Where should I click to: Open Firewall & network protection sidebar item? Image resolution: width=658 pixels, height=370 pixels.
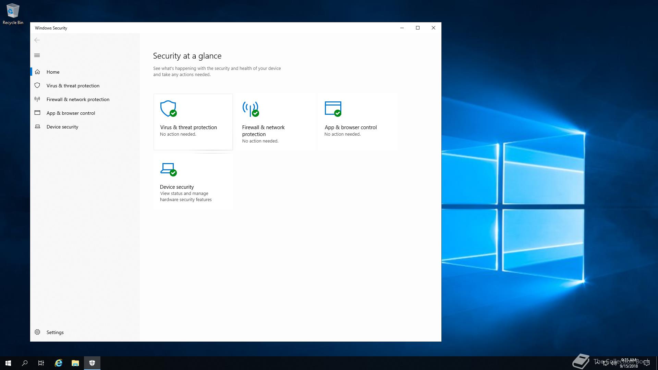coord(78,99)
